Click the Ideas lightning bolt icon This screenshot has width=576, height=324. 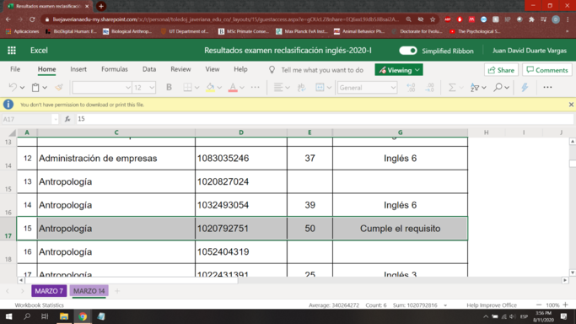[x=525, y=87]
